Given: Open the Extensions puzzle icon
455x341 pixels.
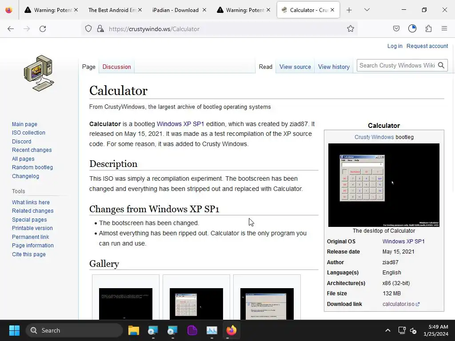Looking at the screenshot, I should (429, 29).
